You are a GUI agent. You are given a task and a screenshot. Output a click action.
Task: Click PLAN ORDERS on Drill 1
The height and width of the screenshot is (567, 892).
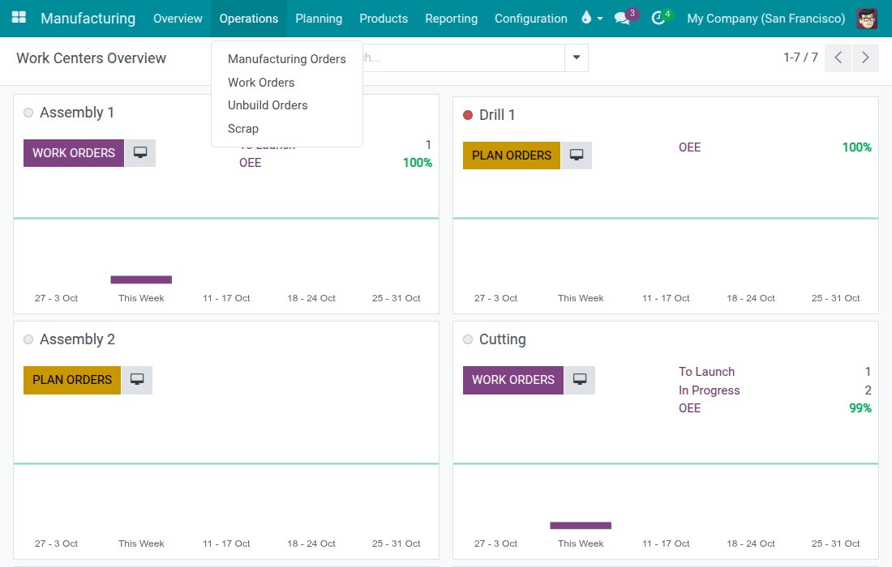point(512,155)
